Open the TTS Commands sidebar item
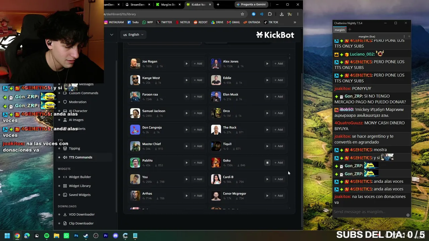The image size is (429, 241). point(80,157)
